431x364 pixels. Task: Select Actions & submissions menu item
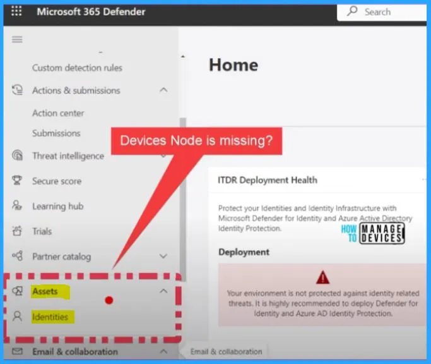click(76, 90)
